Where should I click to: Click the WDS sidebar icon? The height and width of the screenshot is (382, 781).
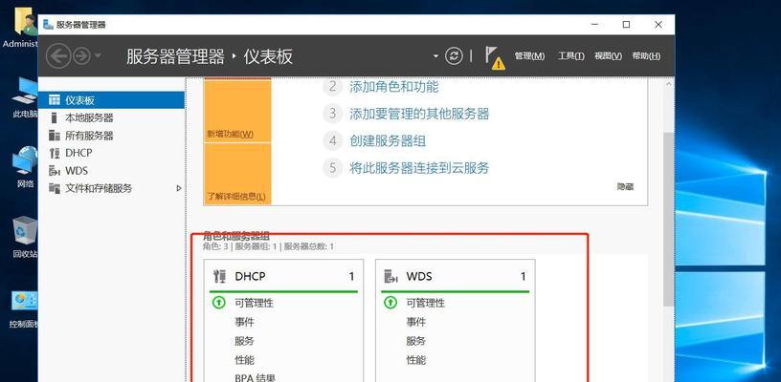55,171
